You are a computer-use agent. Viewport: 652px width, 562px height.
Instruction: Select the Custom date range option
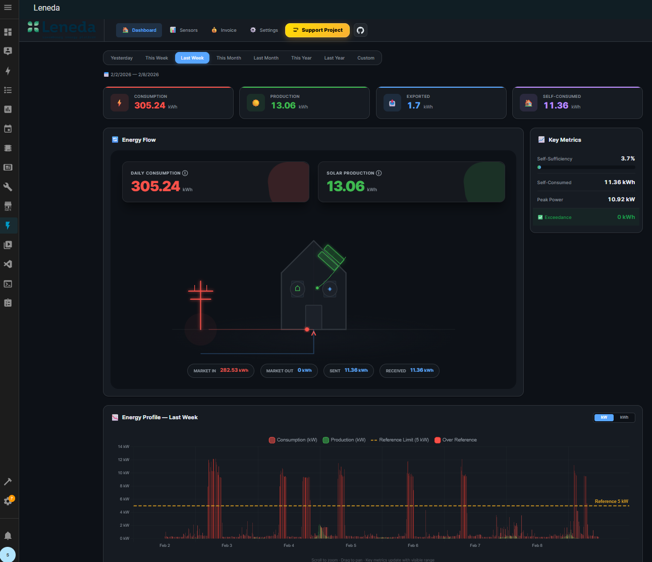coord(366,58)
